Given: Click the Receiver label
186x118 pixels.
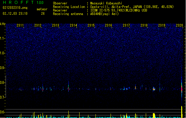Looking at the screenshot, I should tap(60, 10).
